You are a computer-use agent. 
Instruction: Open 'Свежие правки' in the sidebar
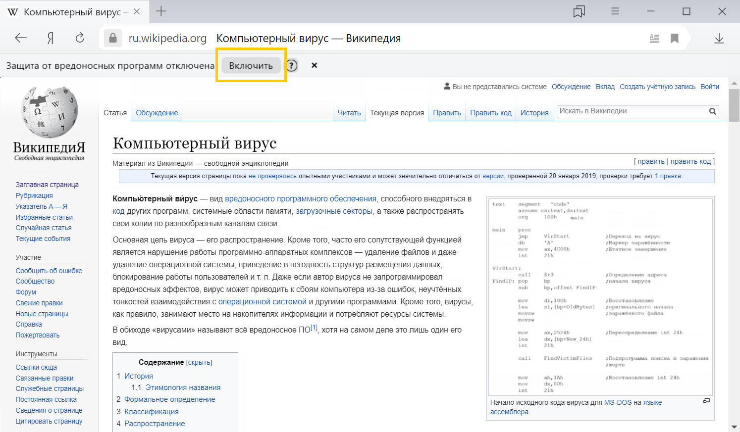[39, 303]
